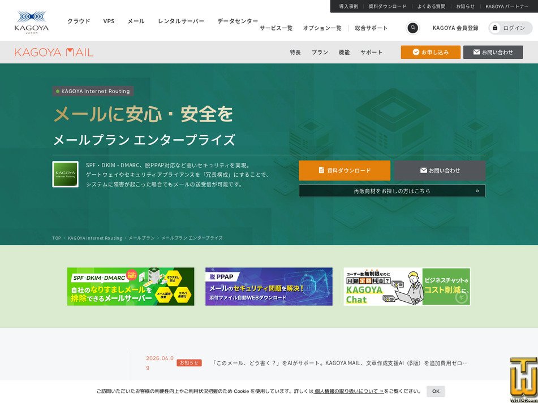538x403 pixels.
Task: Click the ログイン button
Action: (510, 28)
